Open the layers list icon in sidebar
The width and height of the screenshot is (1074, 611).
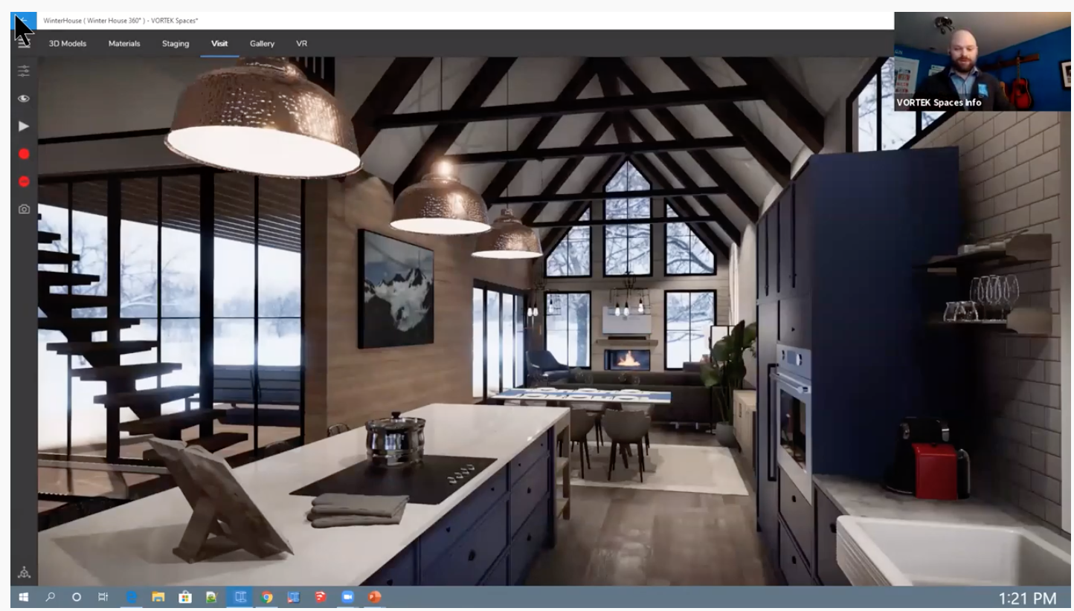tap(22, 42)
